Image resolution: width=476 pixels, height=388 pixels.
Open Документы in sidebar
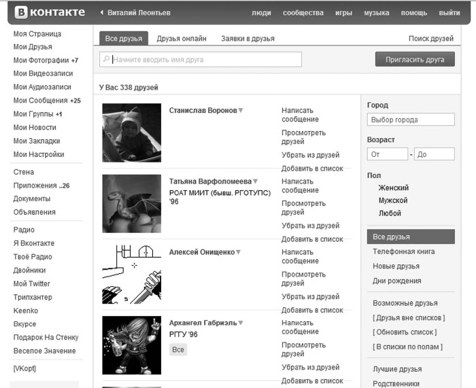(x=31, y=198)
